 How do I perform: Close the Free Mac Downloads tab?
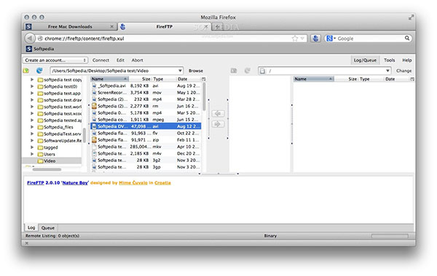point(111,27)
